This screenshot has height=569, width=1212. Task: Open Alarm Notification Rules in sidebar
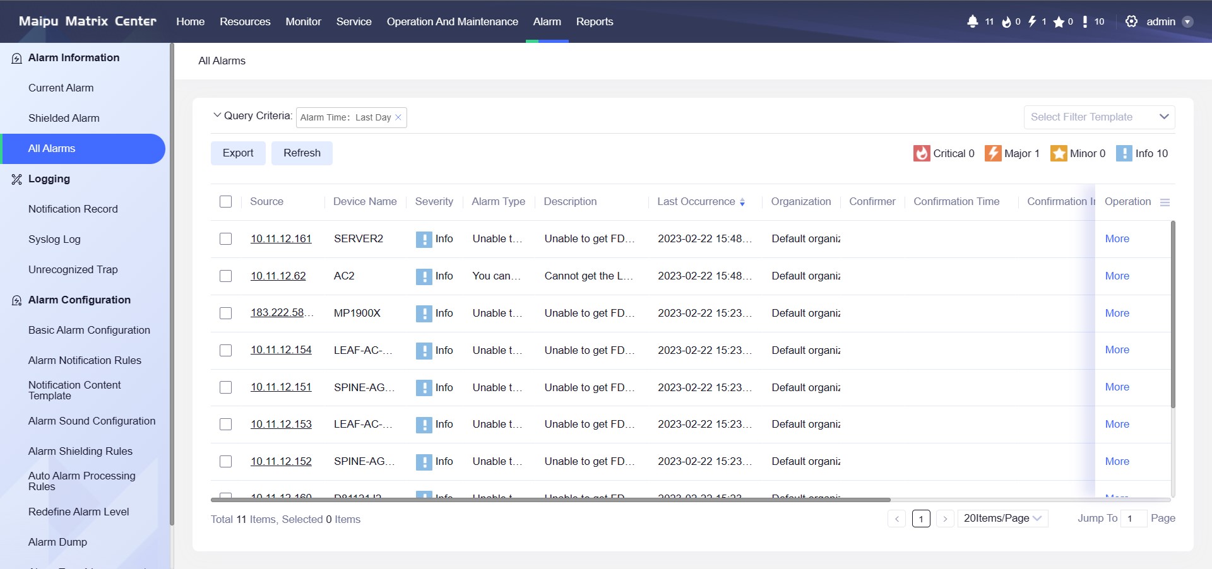pyautogui.click(x=85, y=361)
